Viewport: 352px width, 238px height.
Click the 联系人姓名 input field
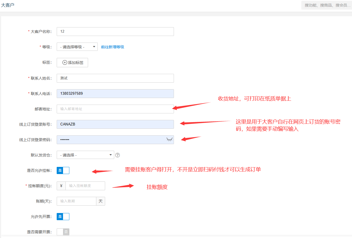115,78
